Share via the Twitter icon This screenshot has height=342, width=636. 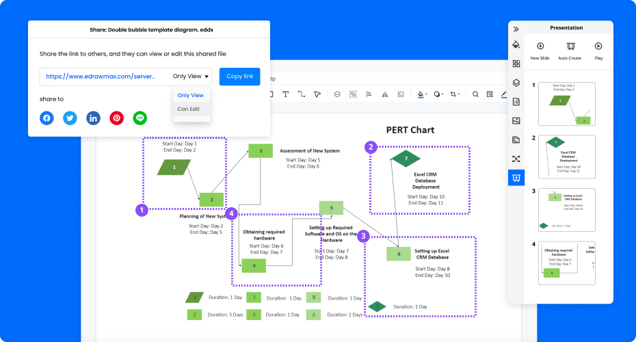coord(70,118)
